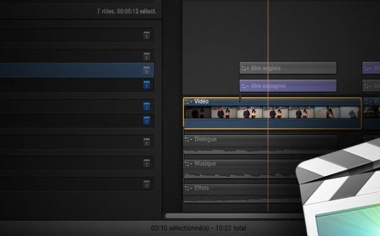Image resolution: width=380 pixels, height=236 pixels.
Task: Click the Dialogue clip menu icon
Action: point(188,140)
